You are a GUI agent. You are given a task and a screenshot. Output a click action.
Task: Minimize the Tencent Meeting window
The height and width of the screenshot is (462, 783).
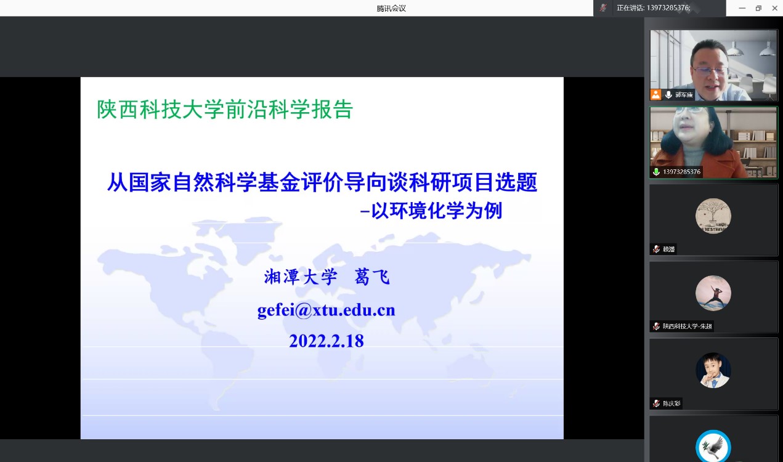pos(742,8)
